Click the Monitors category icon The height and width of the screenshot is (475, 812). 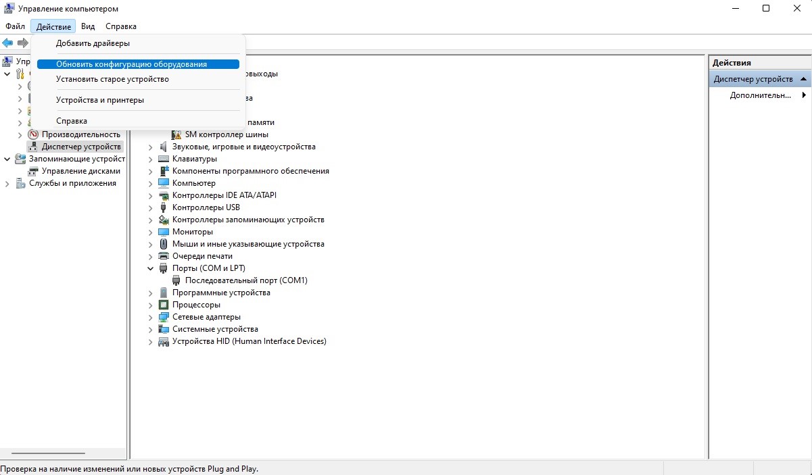(x=164, y=232)
